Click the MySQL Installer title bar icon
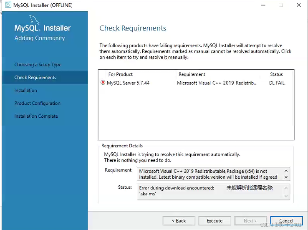The height and width of the screenshot is (230, 308). pyautogui.click(x=8, y=5)
